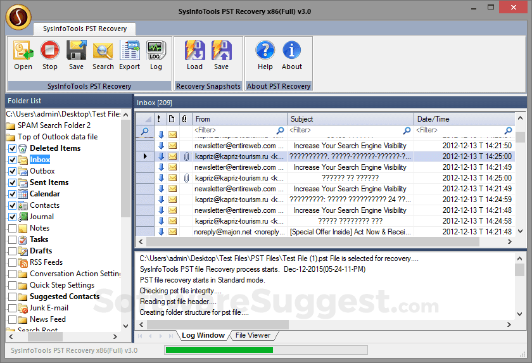The image size is (532, 363).
Task: Stop the recovery with the Stop icon
Action: pos(49,54)
